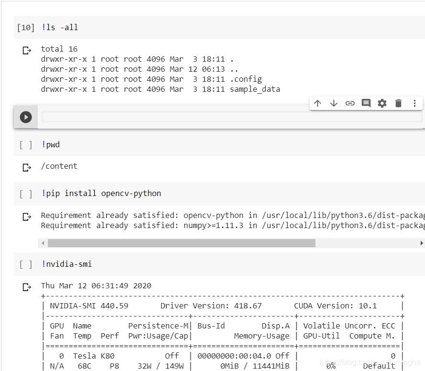Open more cell actions three-dot menu
The height and width of the screenshot is (371, 425).
(x=414, y=103)
